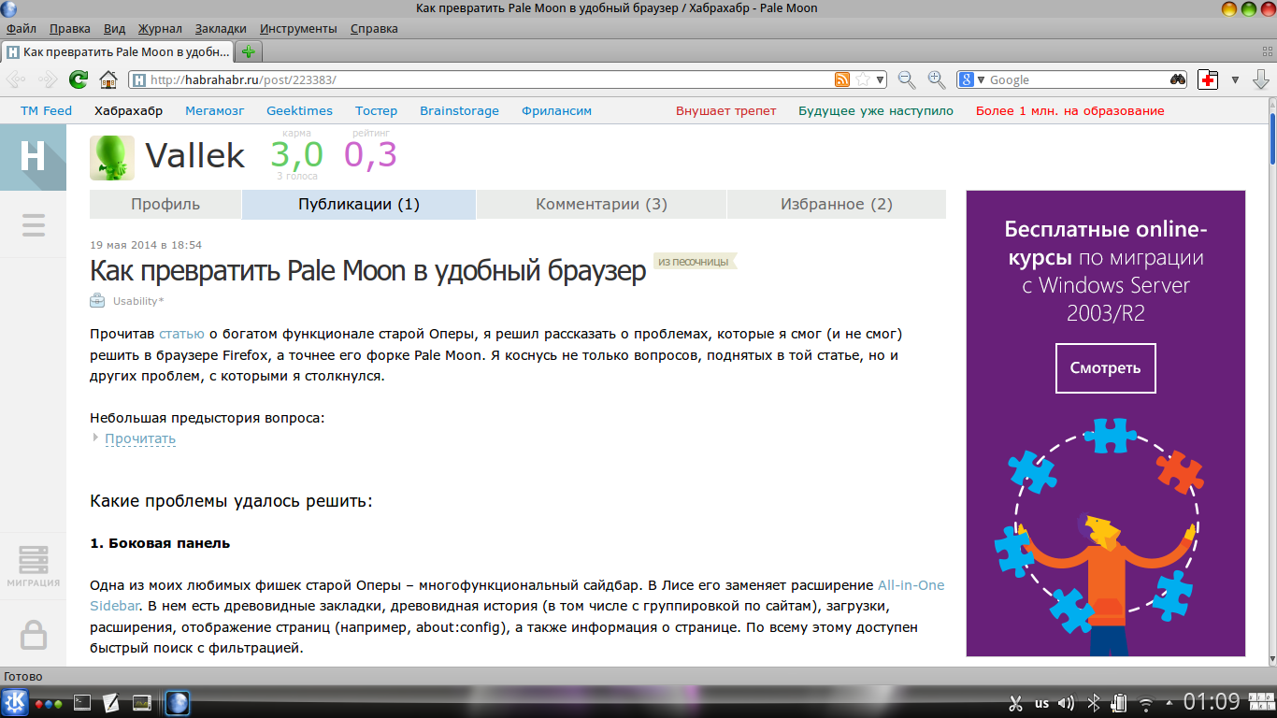Zoom out using the minus magnifier icon
This screenshot has height=718, width=1277.
[x=906, y=79]
